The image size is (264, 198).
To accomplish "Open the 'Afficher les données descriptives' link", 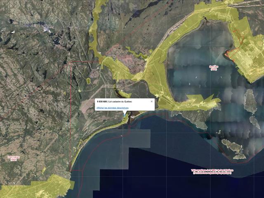I will coord(112,108).
